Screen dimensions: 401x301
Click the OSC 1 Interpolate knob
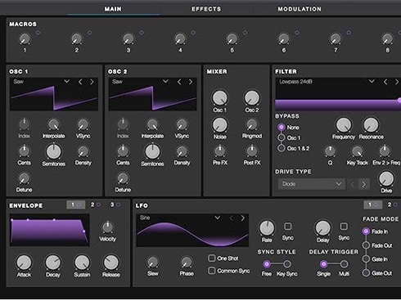[x=54, y=124]
